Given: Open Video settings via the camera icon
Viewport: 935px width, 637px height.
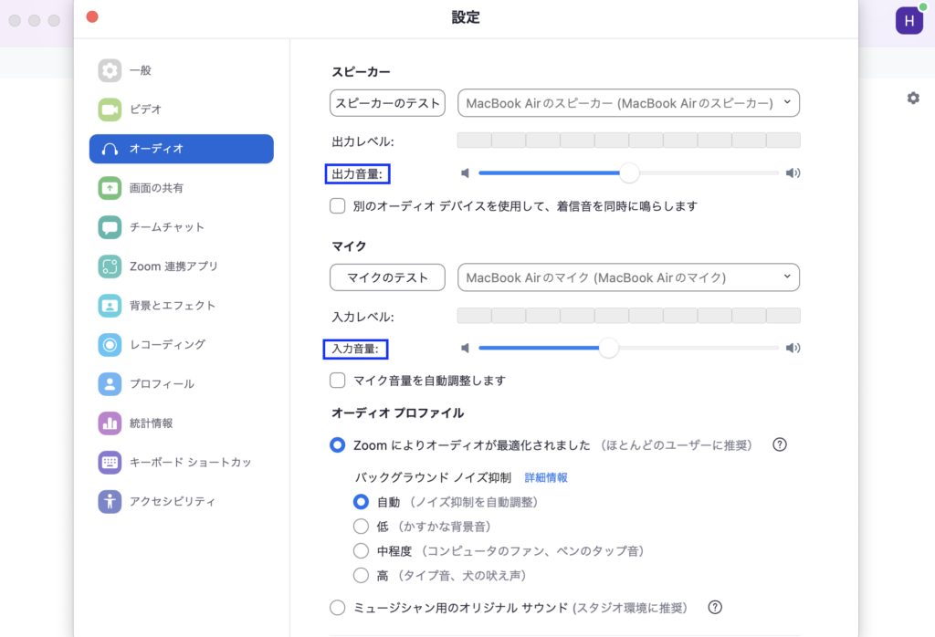Looking at the screenshot, I should [x=110, y=110].
